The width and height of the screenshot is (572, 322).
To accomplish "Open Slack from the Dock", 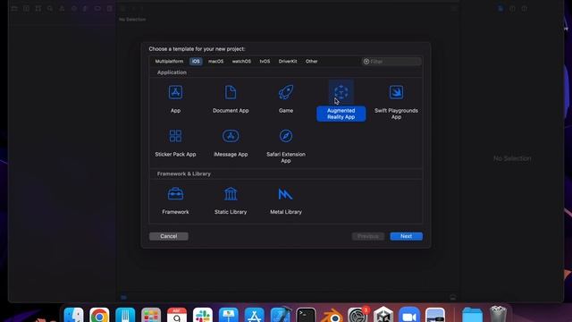I will 203,316.
